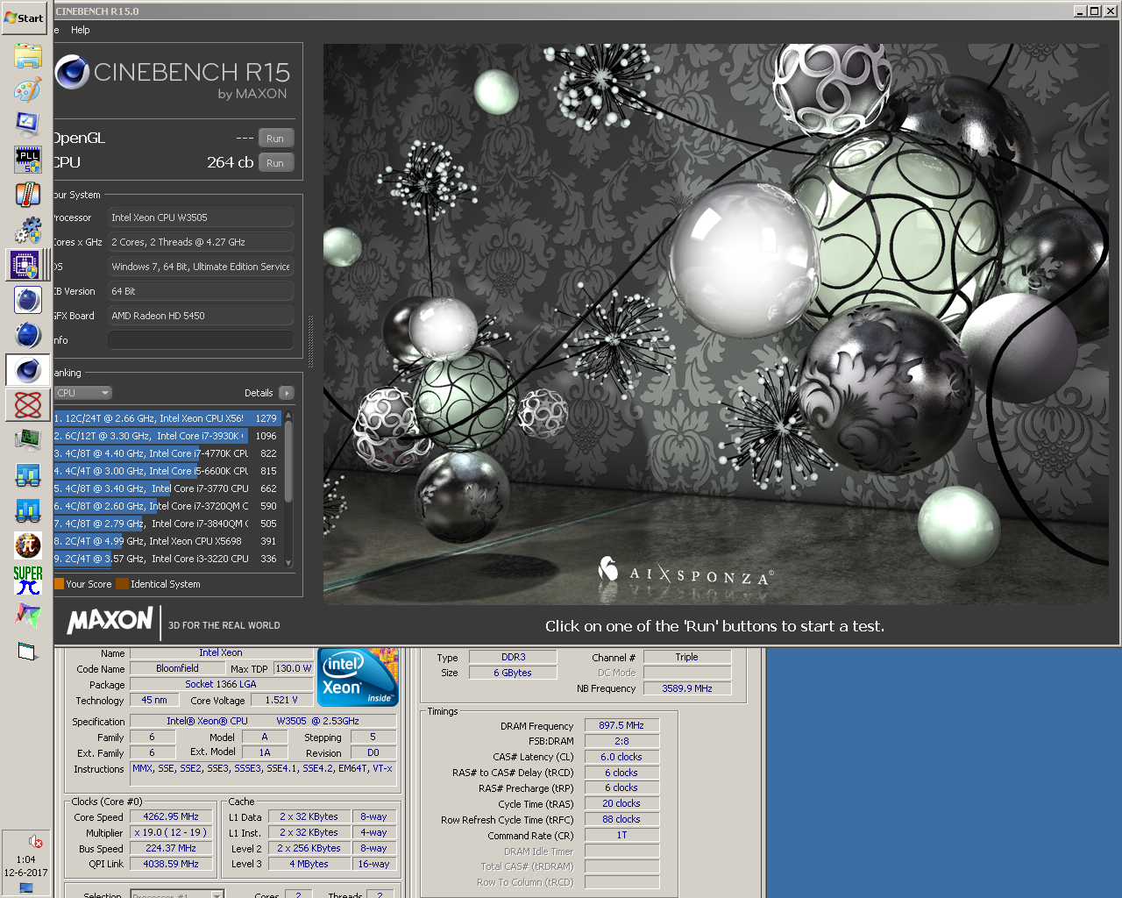Click the Cinebench sphere logo in header

point(72,72)
